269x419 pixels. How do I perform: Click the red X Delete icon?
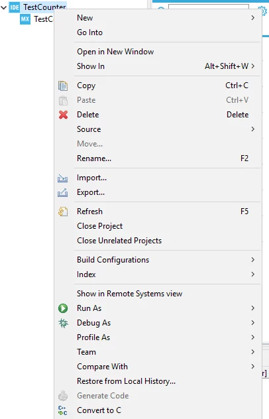tap(64, 115)
